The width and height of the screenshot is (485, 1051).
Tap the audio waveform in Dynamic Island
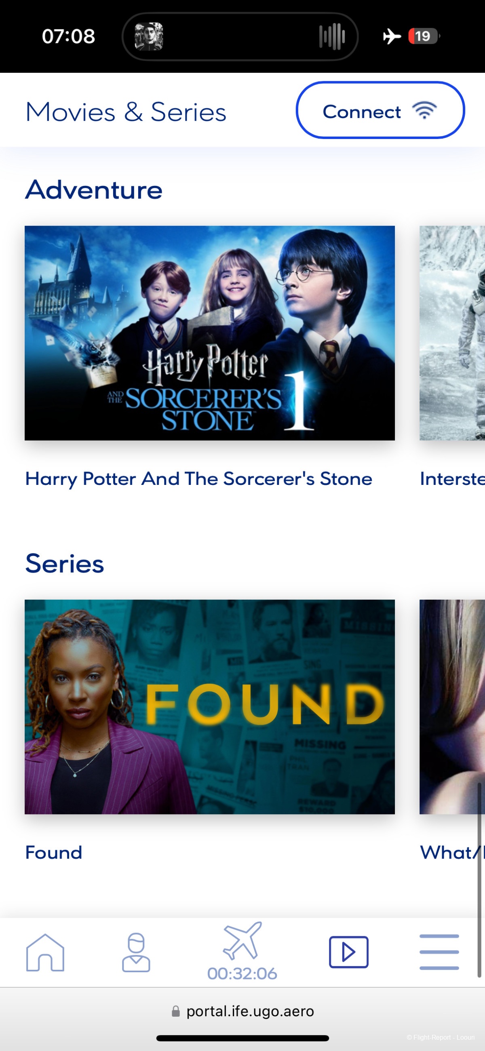pyautogui.click(x=332, y=36)
